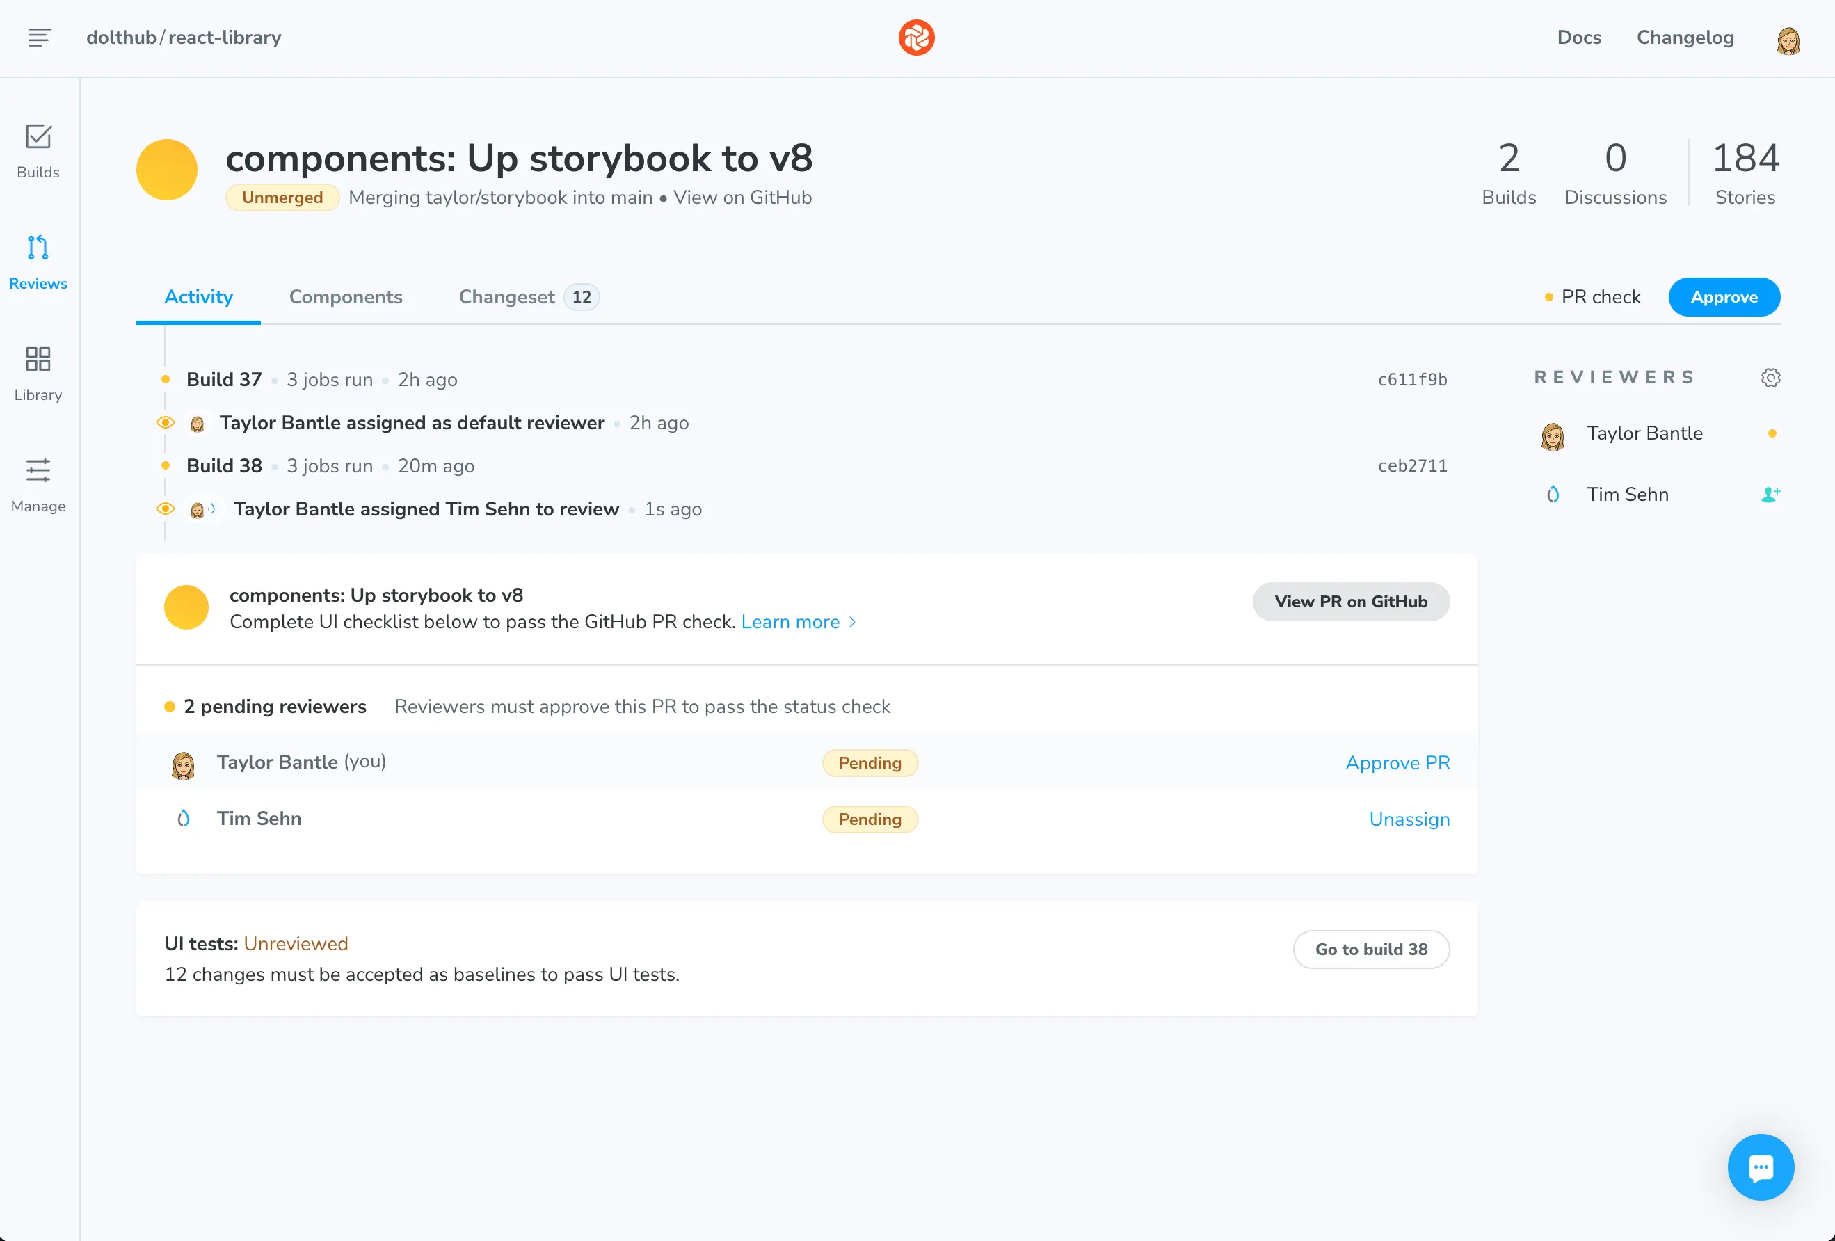Select the Reviews icon in sidebar
This screenshot has width=1835, height=1241.
38,262
